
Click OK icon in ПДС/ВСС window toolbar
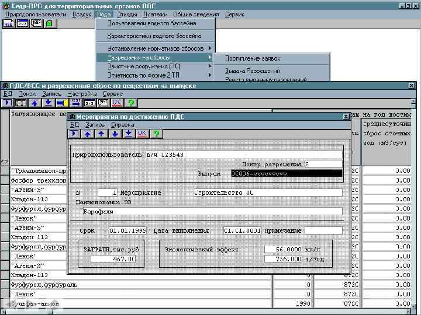[117, 103]
